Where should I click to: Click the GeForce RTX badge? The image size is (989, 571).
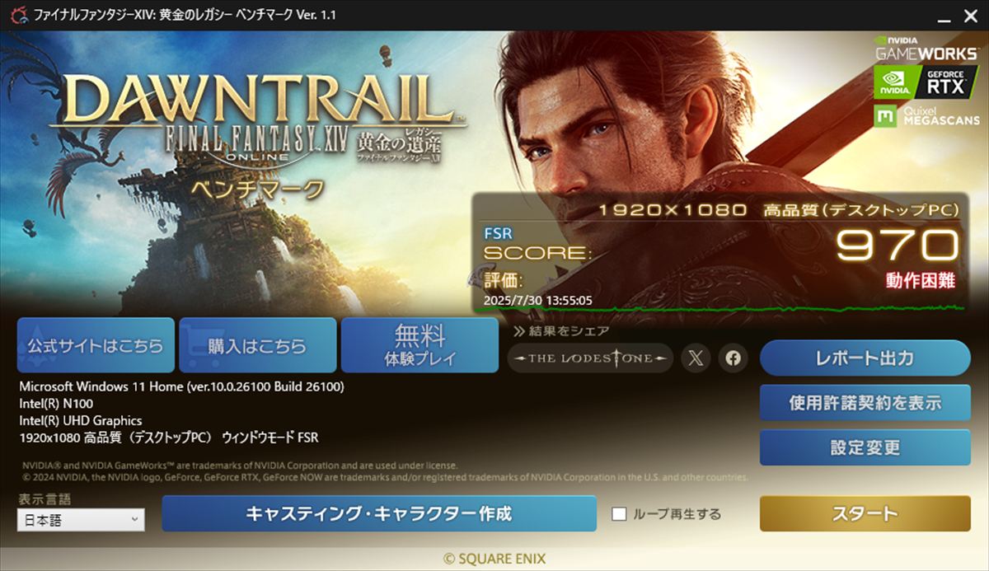click(x=927, y=82)
